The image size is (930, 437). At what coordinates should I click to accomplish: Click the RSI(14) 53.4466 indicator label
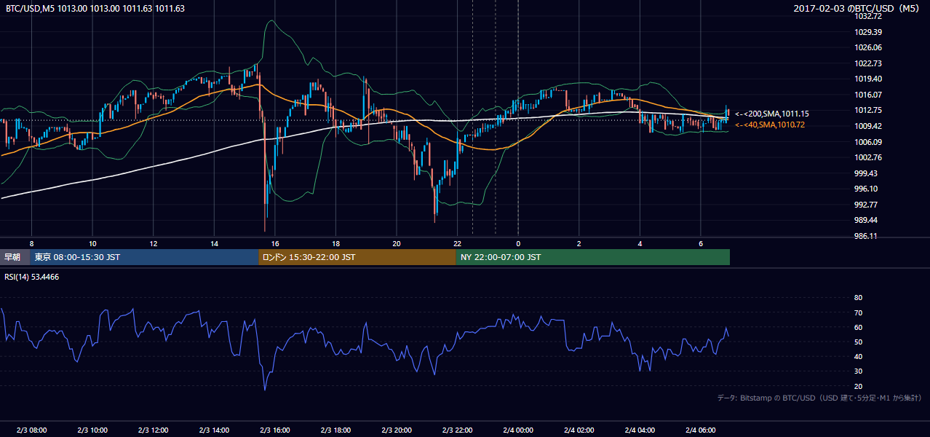click(32, 277)
